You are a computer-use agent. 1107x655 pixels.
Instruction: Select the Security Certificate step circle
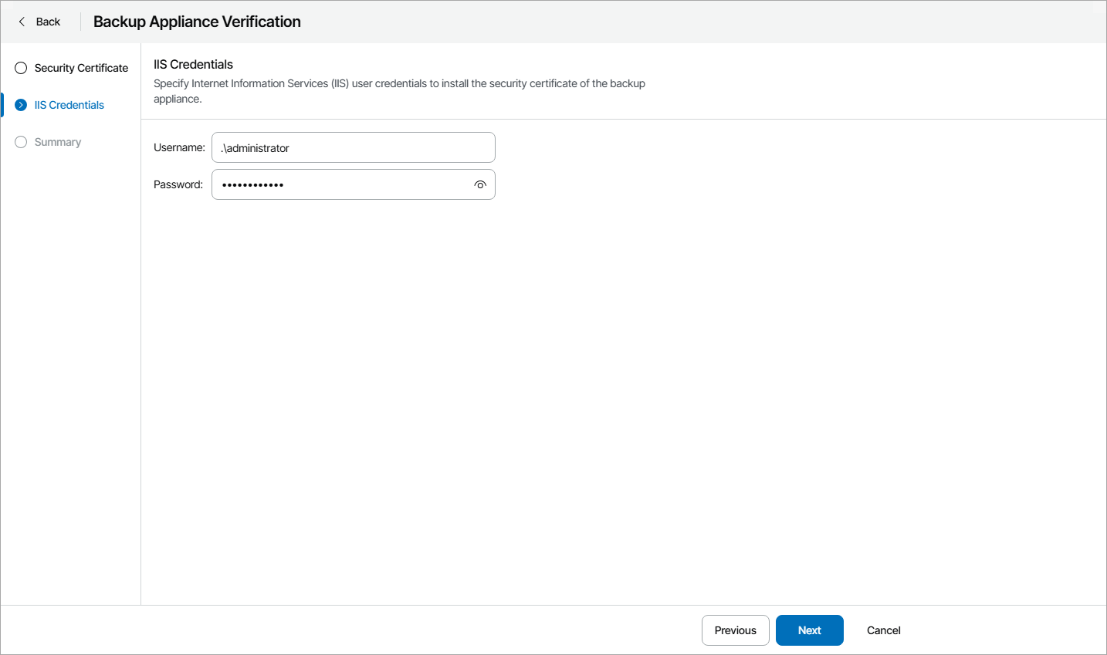click(20, 68)
